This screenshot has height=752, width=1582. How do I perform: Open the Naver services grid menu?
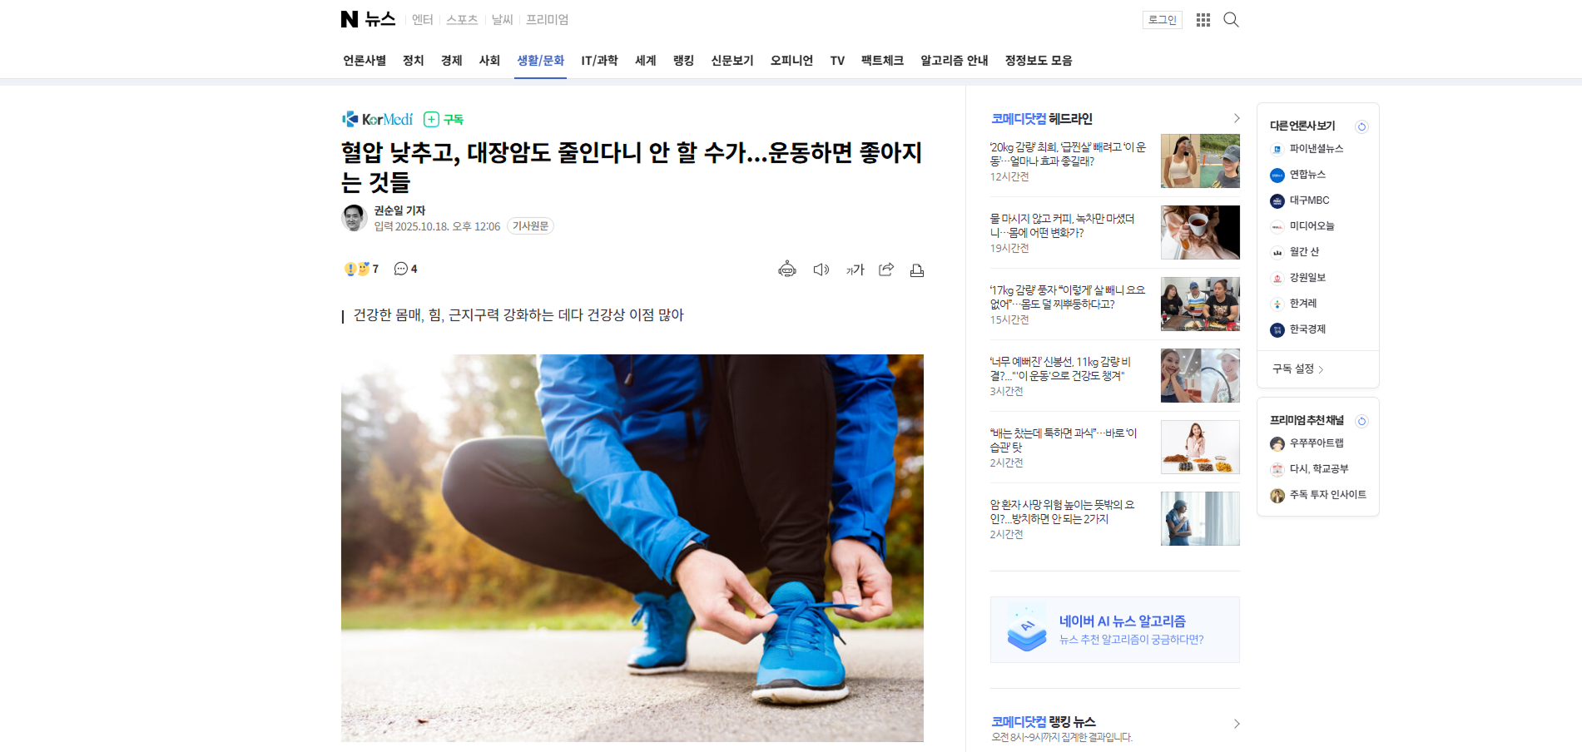click(1203, 20)
